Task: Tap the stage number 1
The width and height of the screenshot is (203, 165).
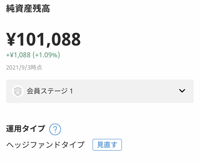Action: coord(71,91)
